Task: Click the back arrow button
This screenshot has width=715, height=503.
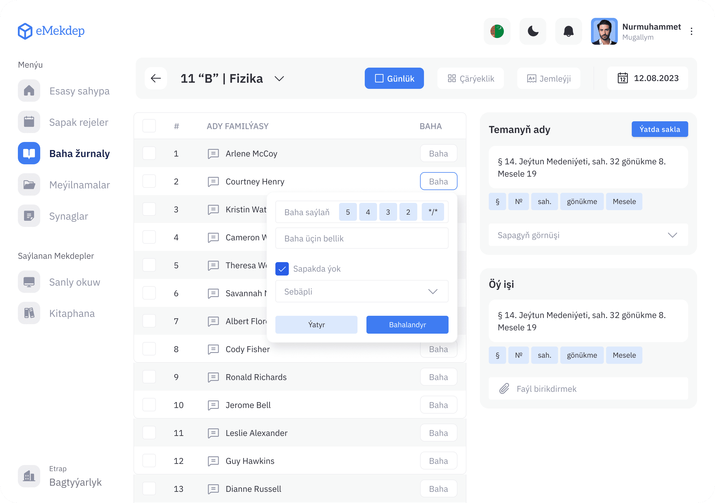Action: [x=156, y=78]
